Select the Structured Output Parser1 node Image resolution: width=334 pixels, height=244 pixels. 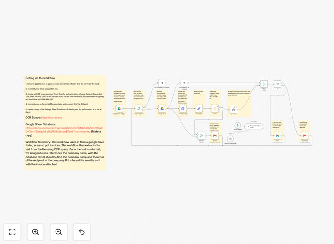(x=253, y=126)
